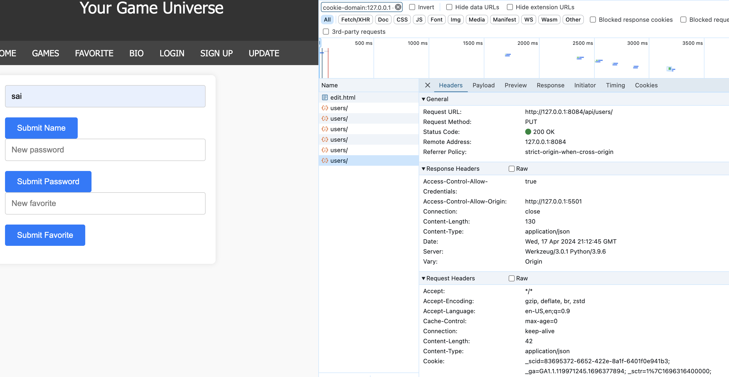Image resolution: width=729 pixels, height=377 pixels.
Task: Go to the SIGN UP page
Action: tap(217, 53)
